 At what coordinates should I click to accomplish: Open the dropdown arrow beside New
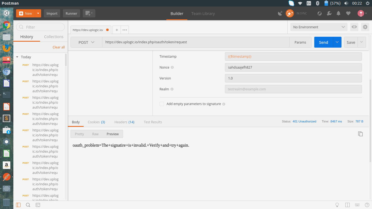click(38, 13)
